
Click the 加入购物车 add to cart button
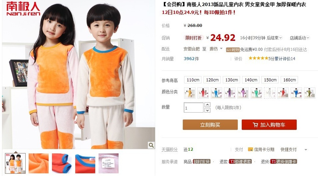tap(269, 124)
